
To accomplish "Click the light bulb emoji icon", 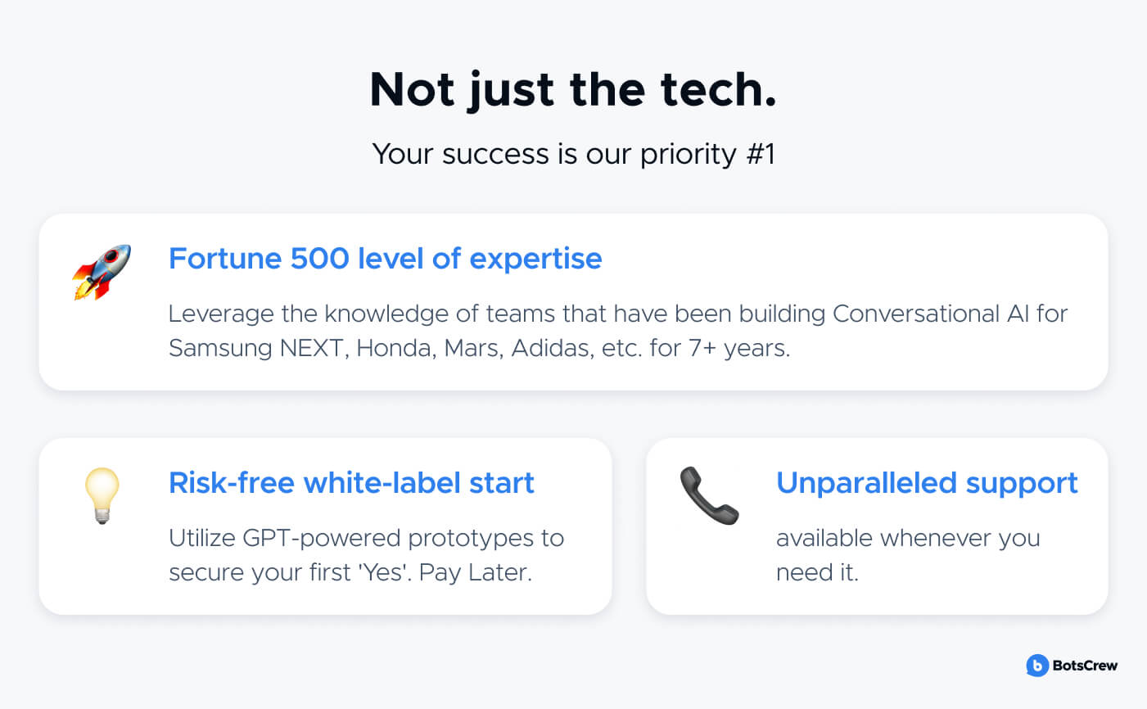I will [x=102, y=496].
